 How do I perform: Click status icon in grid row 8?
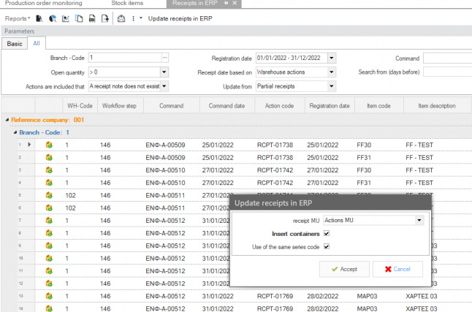click(49, 233)
